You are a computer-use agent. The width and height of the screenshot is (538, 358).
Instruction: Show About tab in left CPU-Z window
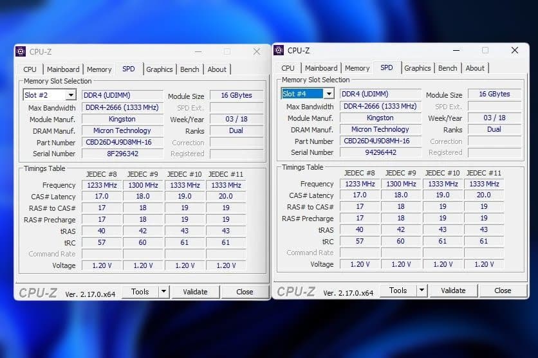click(x=217, y=69)
